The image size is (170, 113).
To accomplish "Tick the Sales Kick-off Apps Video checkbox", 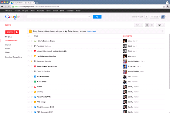I will 29,66.
